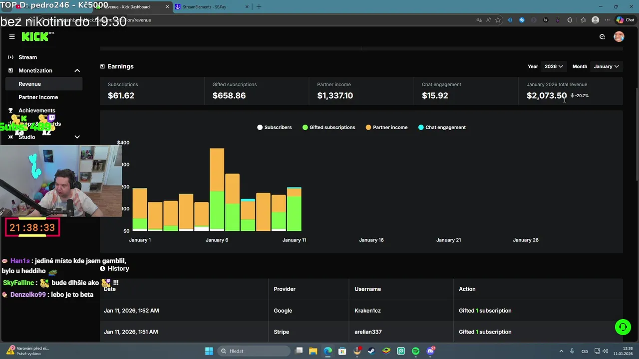Open Task View from the taskbar
Image resolution: width=639 pixels, height=359 pixels.
pyautogui.click(x=299, y=351)
